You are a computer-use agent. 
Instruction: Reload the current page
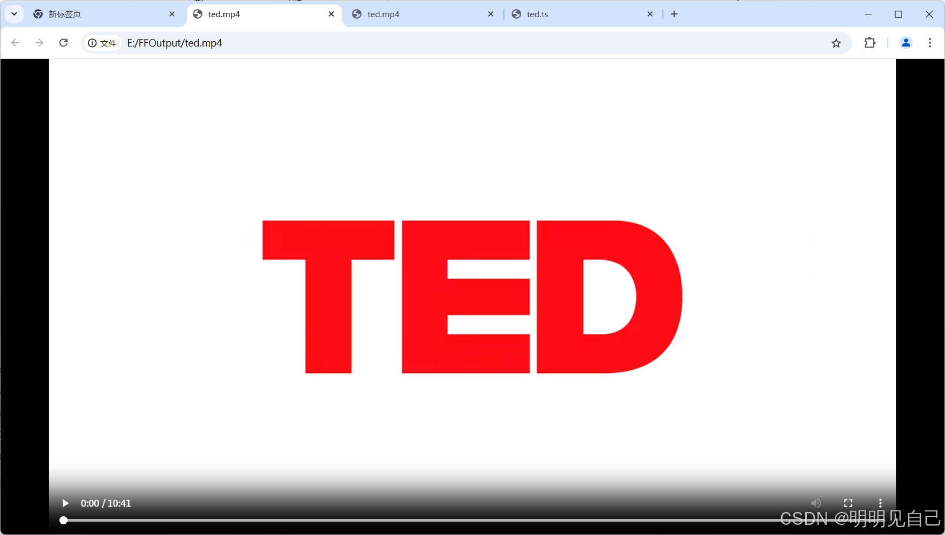point(63,43)
